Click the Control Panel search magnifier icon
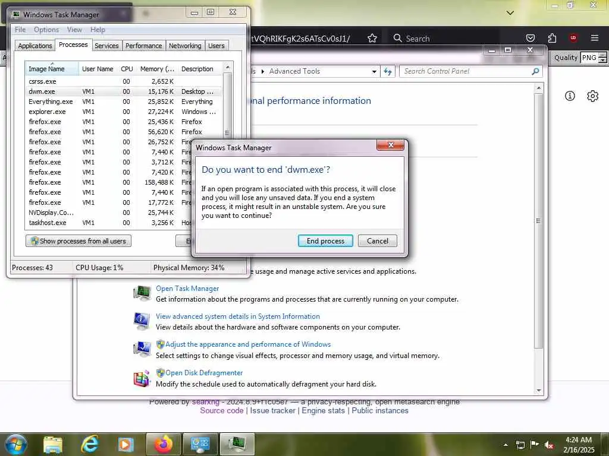 (535, 71)
